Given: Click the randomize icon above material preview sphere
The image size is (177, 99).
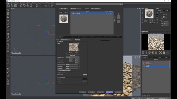Looking at the screenshot, I should tap(61, 13).
